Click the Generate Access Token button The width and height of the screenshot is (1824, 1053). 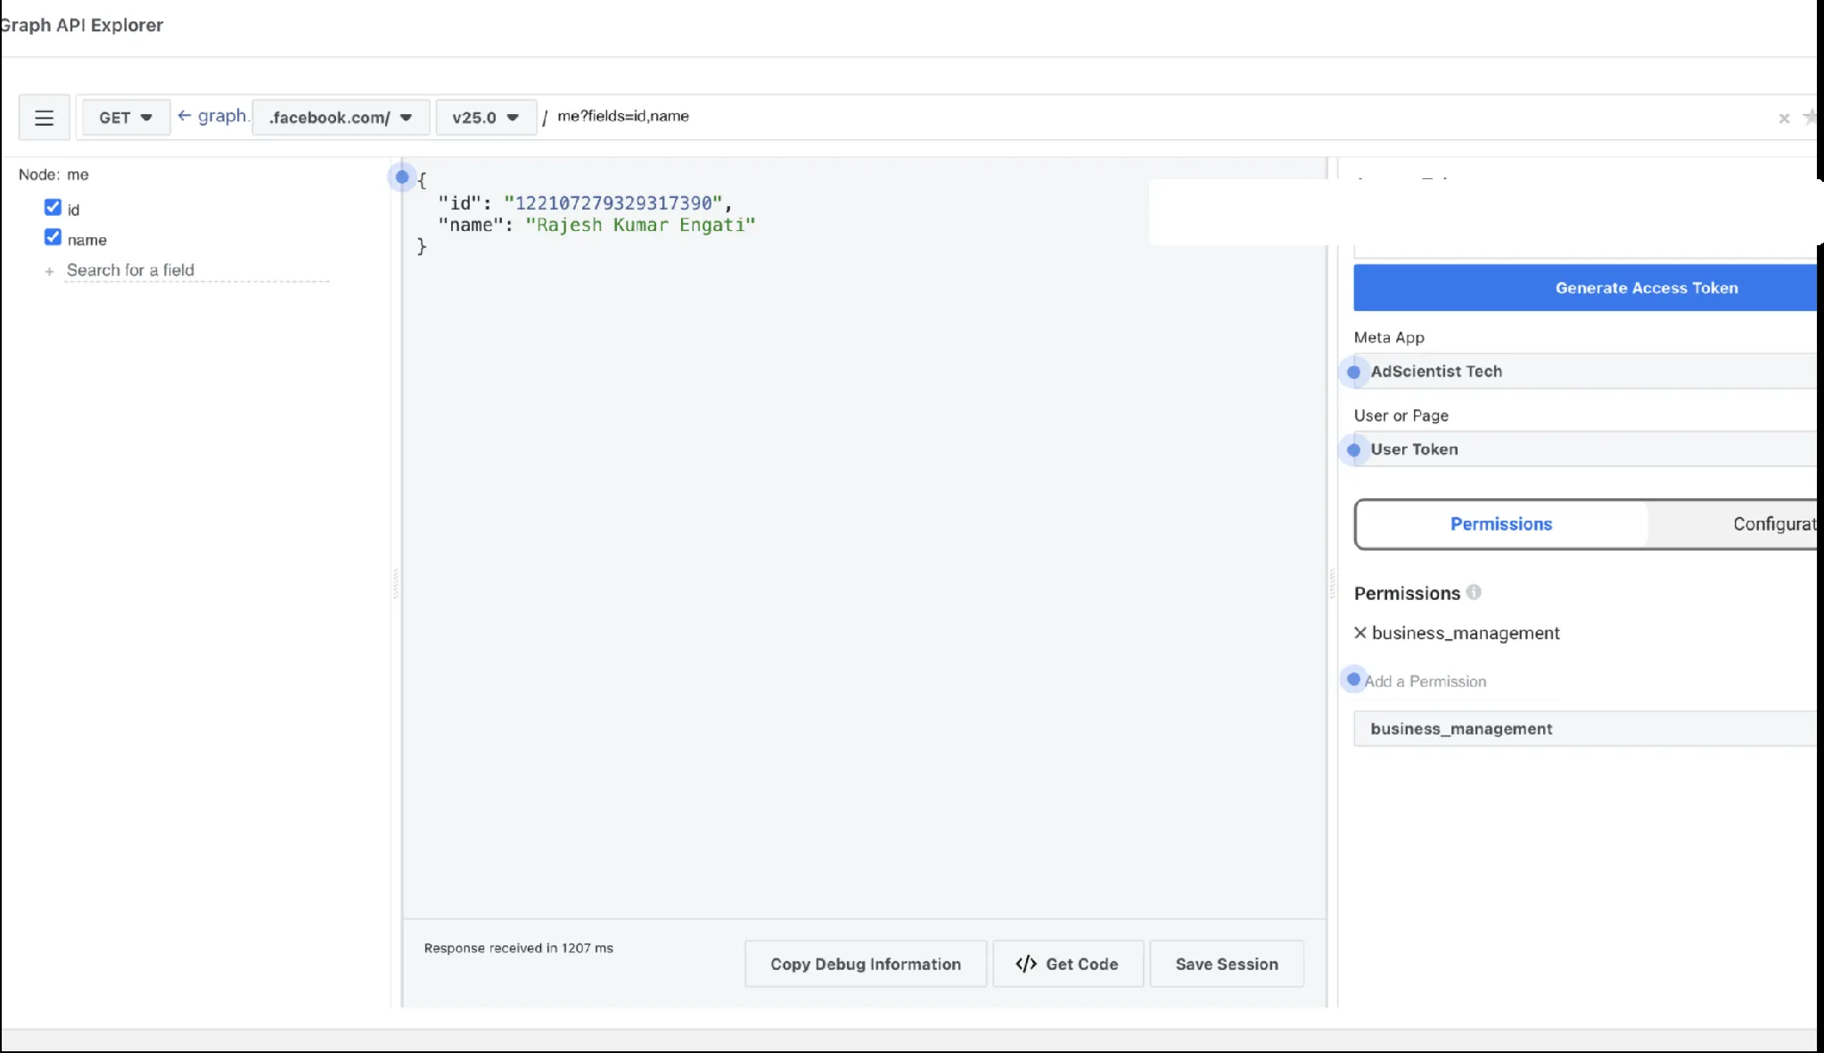pos(1587,288)
